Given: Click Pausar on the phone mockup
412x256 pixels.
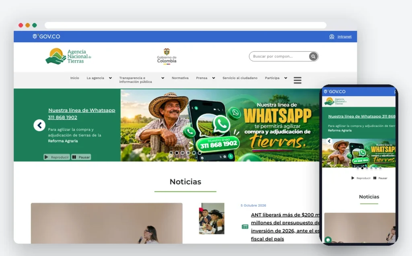Looking at the screenshot, I should coord(380,178).
